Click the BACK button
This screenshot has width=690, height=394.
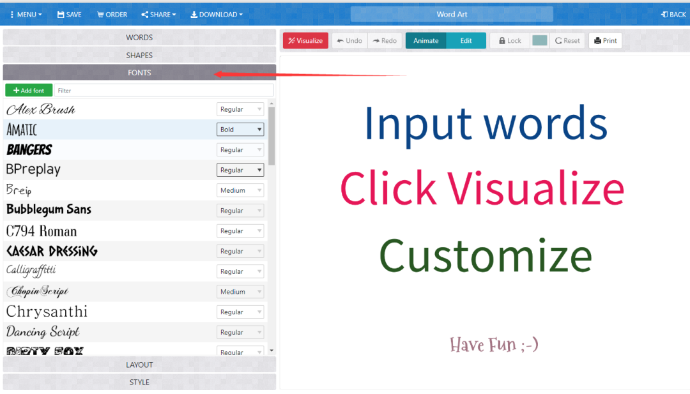click(673, 15)
